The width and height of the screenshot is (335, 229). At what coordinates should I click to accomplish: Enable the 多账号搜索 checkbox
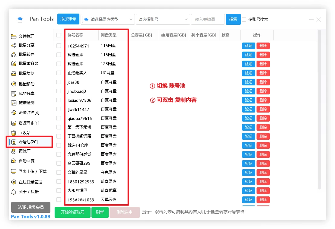(244, 19)
